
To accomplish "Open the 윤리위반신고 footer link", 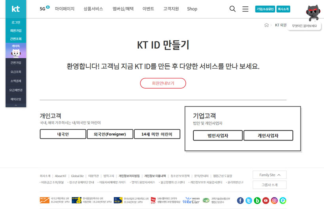I will coord(235,182).
